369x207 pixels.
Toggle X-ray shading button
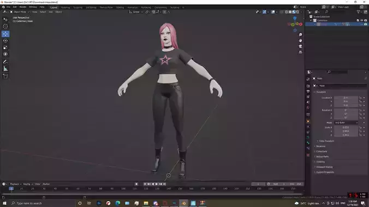(x=282, y=12)
